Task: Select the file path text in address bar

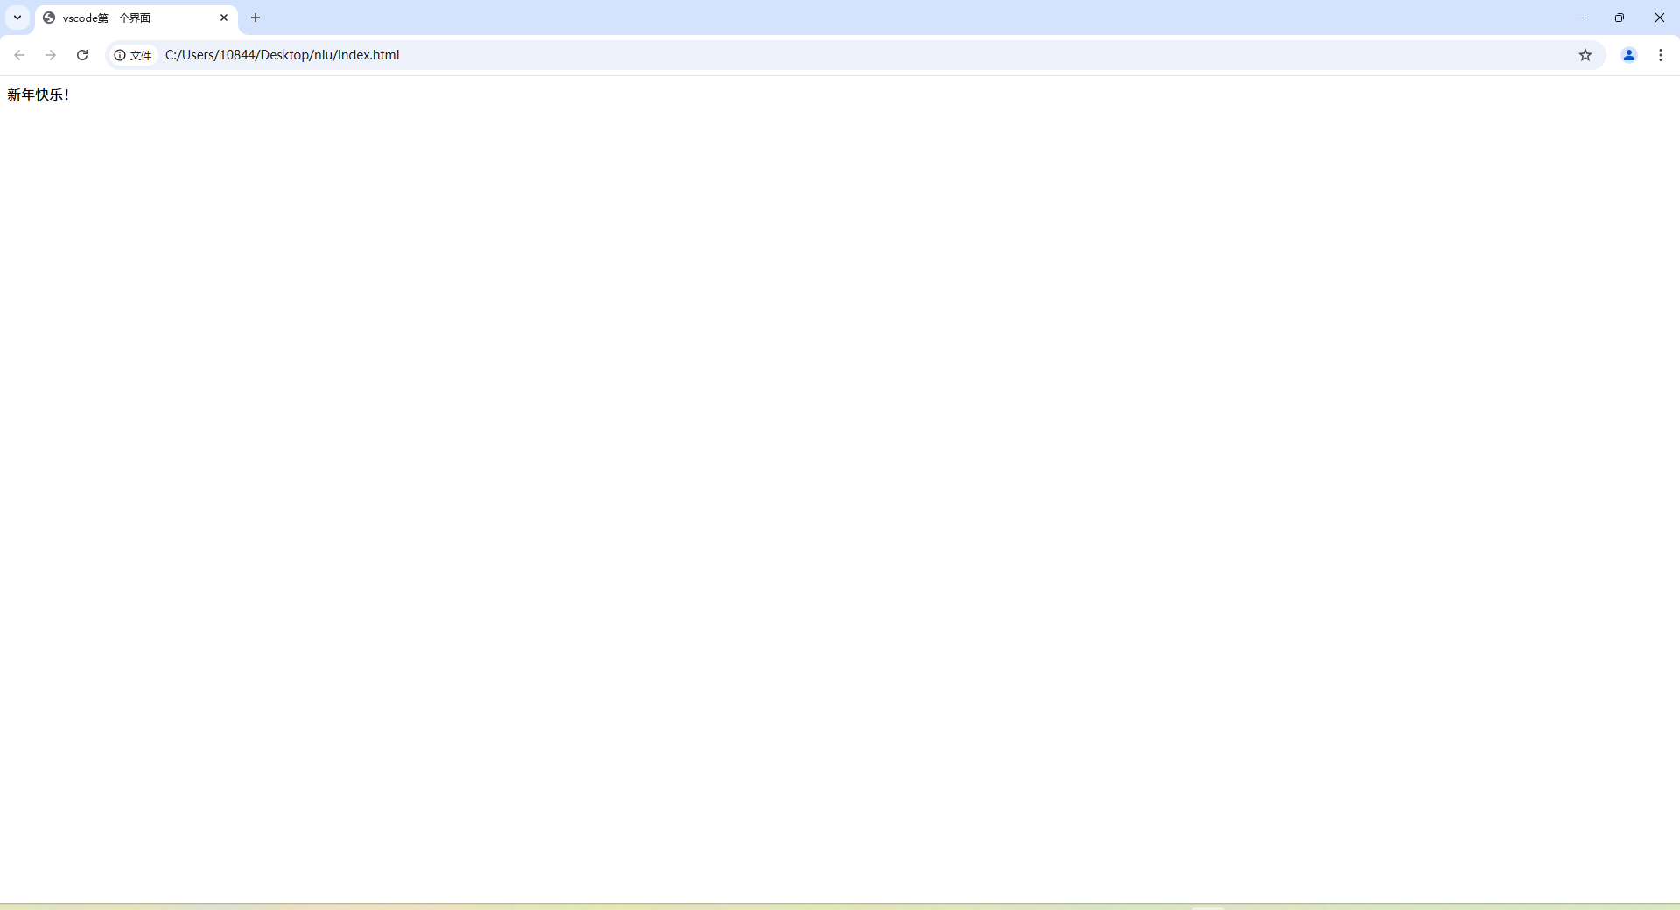Action: (x=282, y=54)
